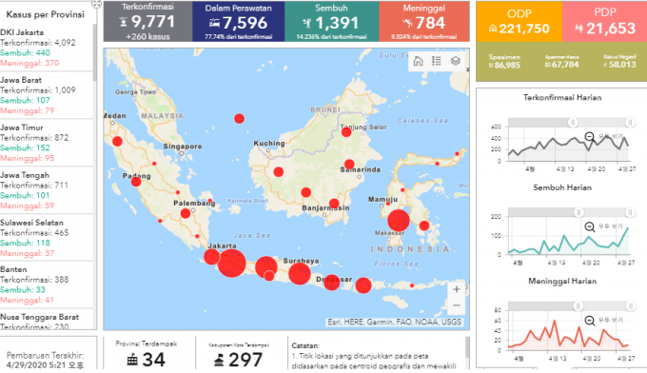The height and width of the screenshot is (373, 647).
Task: Click the PDP 21,653 indicator tile
Action: tap(604, 22)
